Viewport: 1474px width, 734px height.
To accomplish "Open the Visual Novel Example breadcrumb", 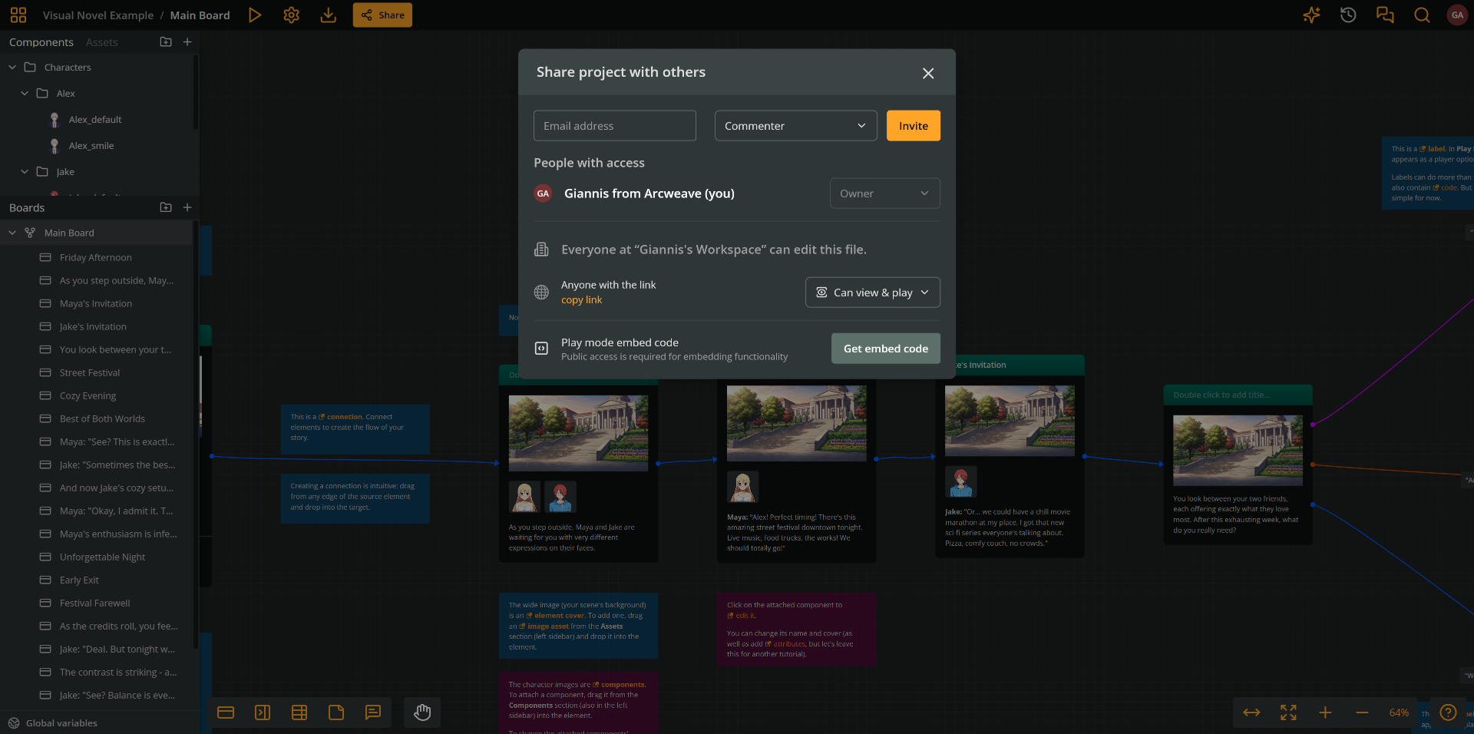I will click(98, 15).
